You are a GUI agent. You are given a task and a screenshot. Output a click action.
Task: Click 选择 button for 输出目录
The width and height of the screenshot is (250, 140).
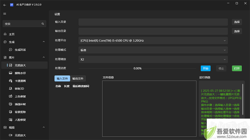(x=237, y=31)
